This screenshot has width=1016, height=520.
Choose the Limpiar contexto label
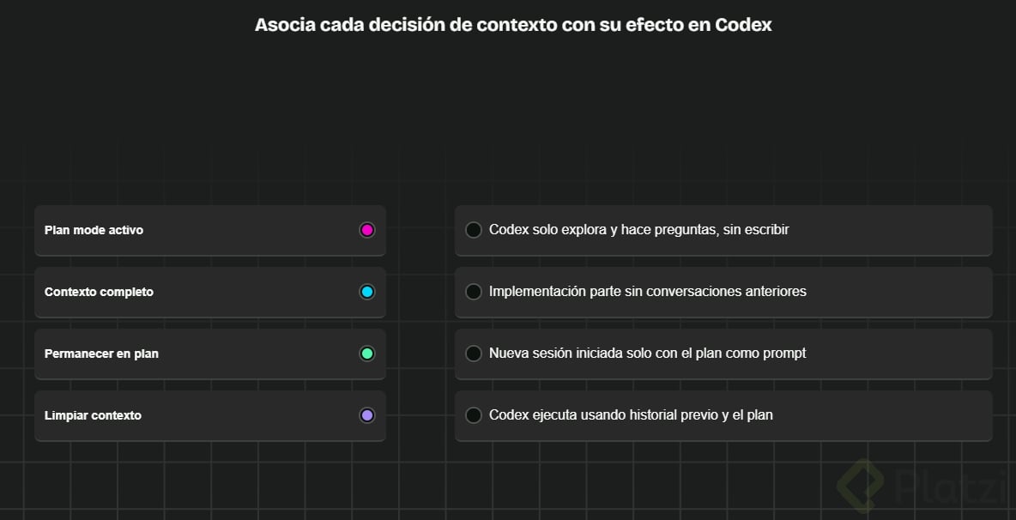(93, 415)
